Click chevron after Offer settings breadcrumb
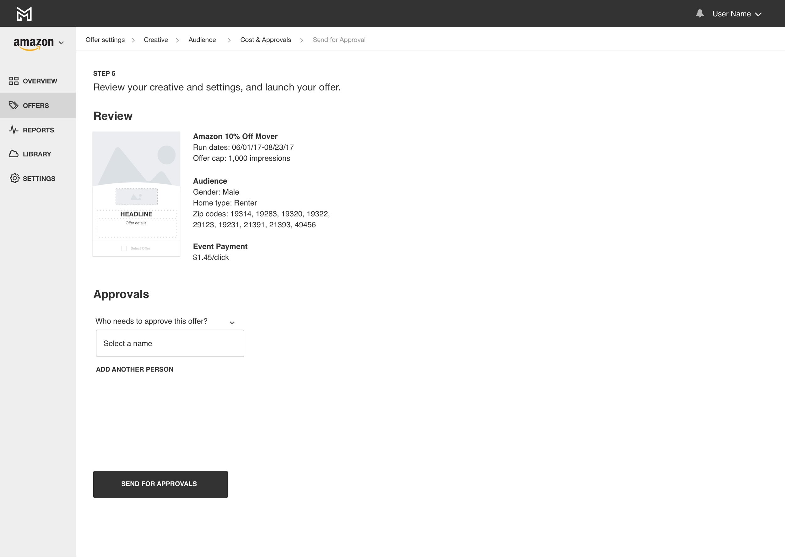 tap(133, 40)
